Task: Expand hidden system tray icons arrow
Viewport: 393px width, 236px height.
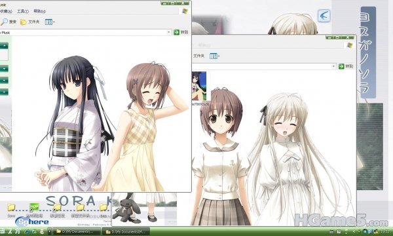Action: 354,231
